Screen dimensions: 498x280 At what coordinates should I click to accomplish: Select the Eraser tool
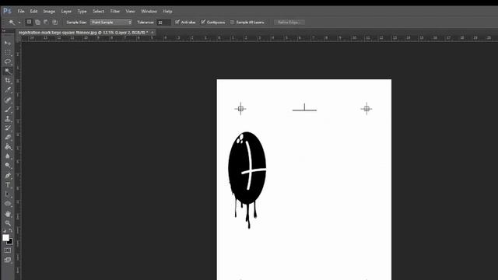coord(8,138)
